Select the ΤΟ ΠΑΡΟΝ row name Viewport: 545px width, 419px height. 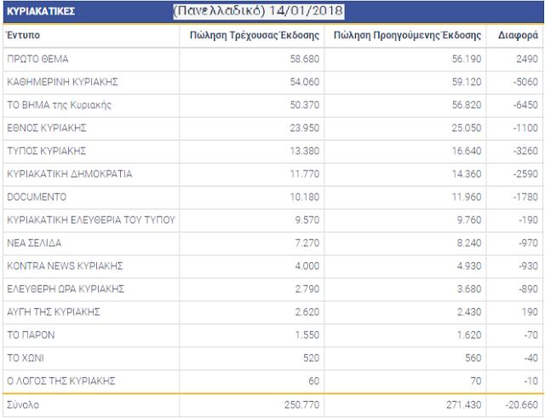[x=31, y=335]
